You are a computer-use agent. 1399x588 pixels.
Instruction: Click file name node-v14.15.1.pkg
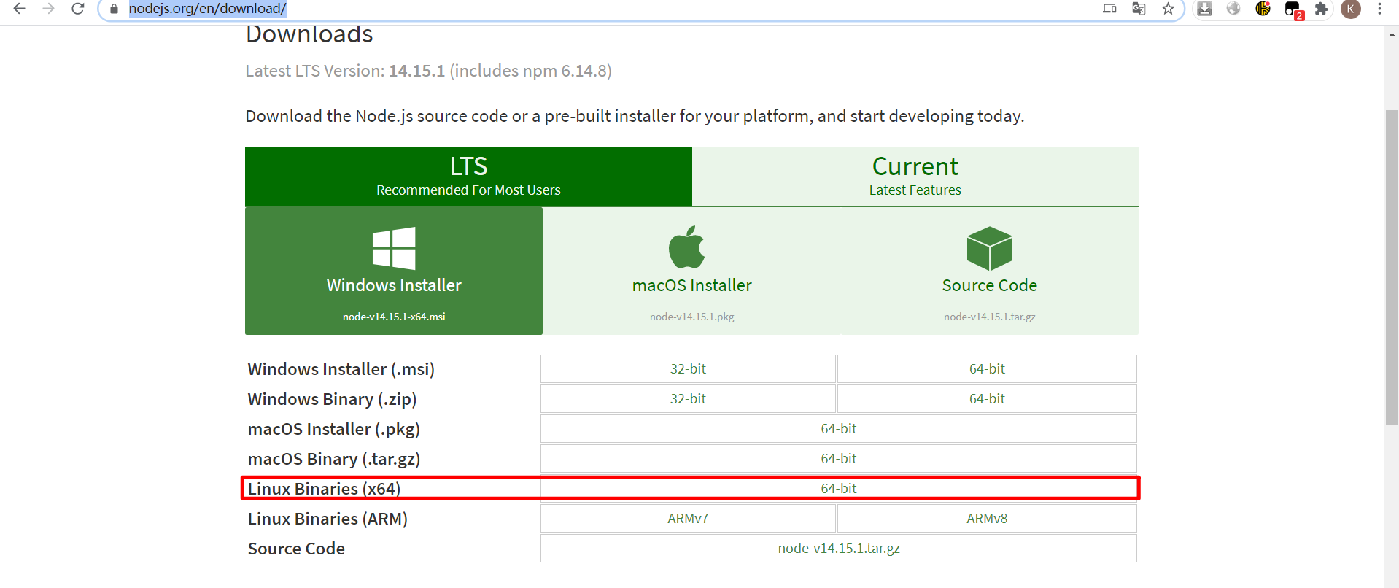coord(692,317)
